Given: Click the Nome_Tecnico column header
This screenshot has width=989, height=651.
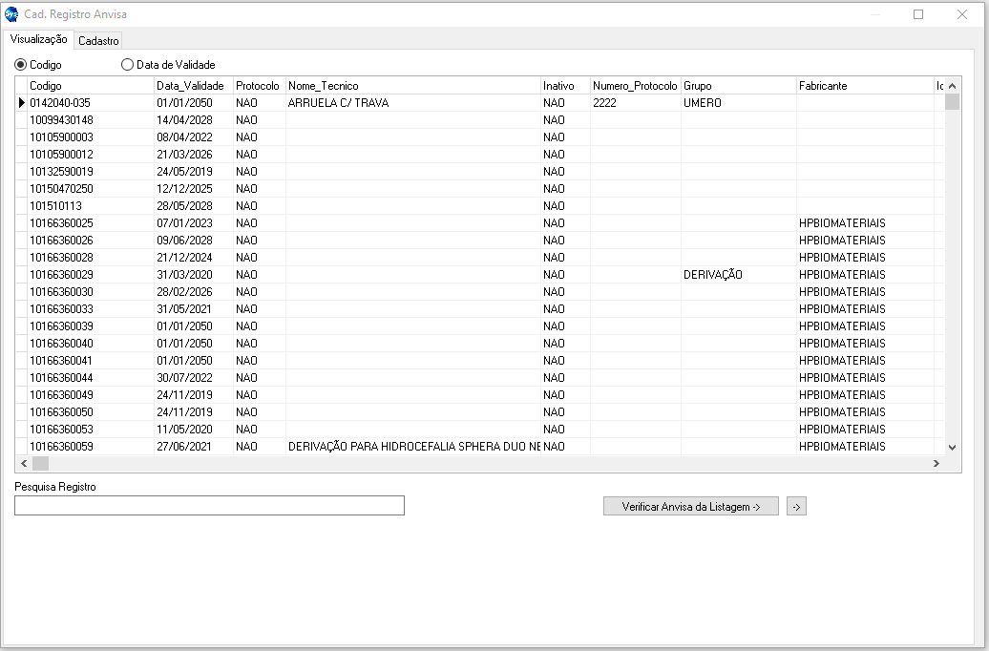Looking at the screenshot, I should pyautogui.click(x=323, y=86).
